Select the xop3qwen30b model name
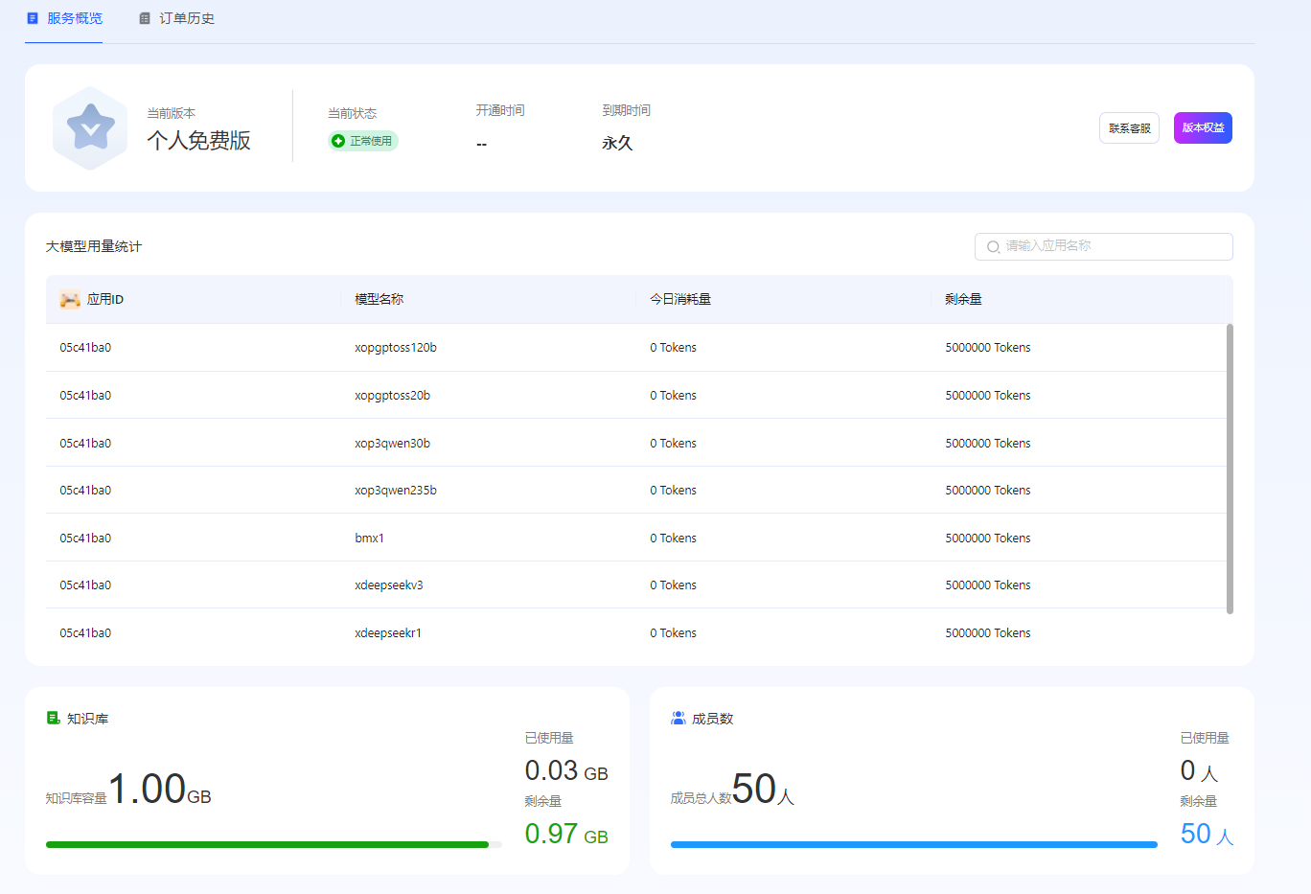The width and height of the screenshot is (1311, 894). (x=393, y=444)
